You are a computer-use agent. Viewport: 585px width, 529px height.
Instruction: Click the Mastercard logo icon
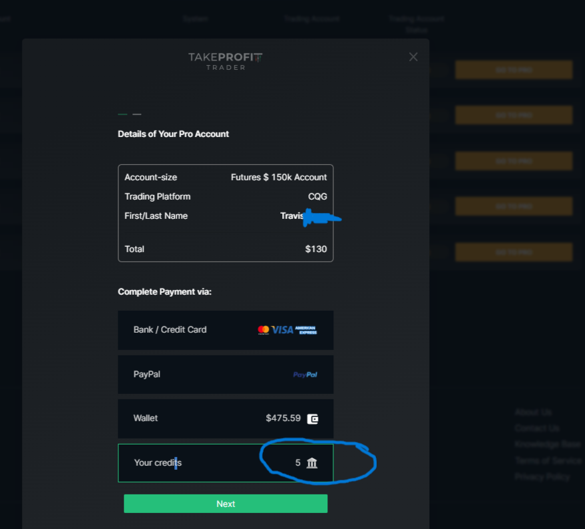pos(264,330)
